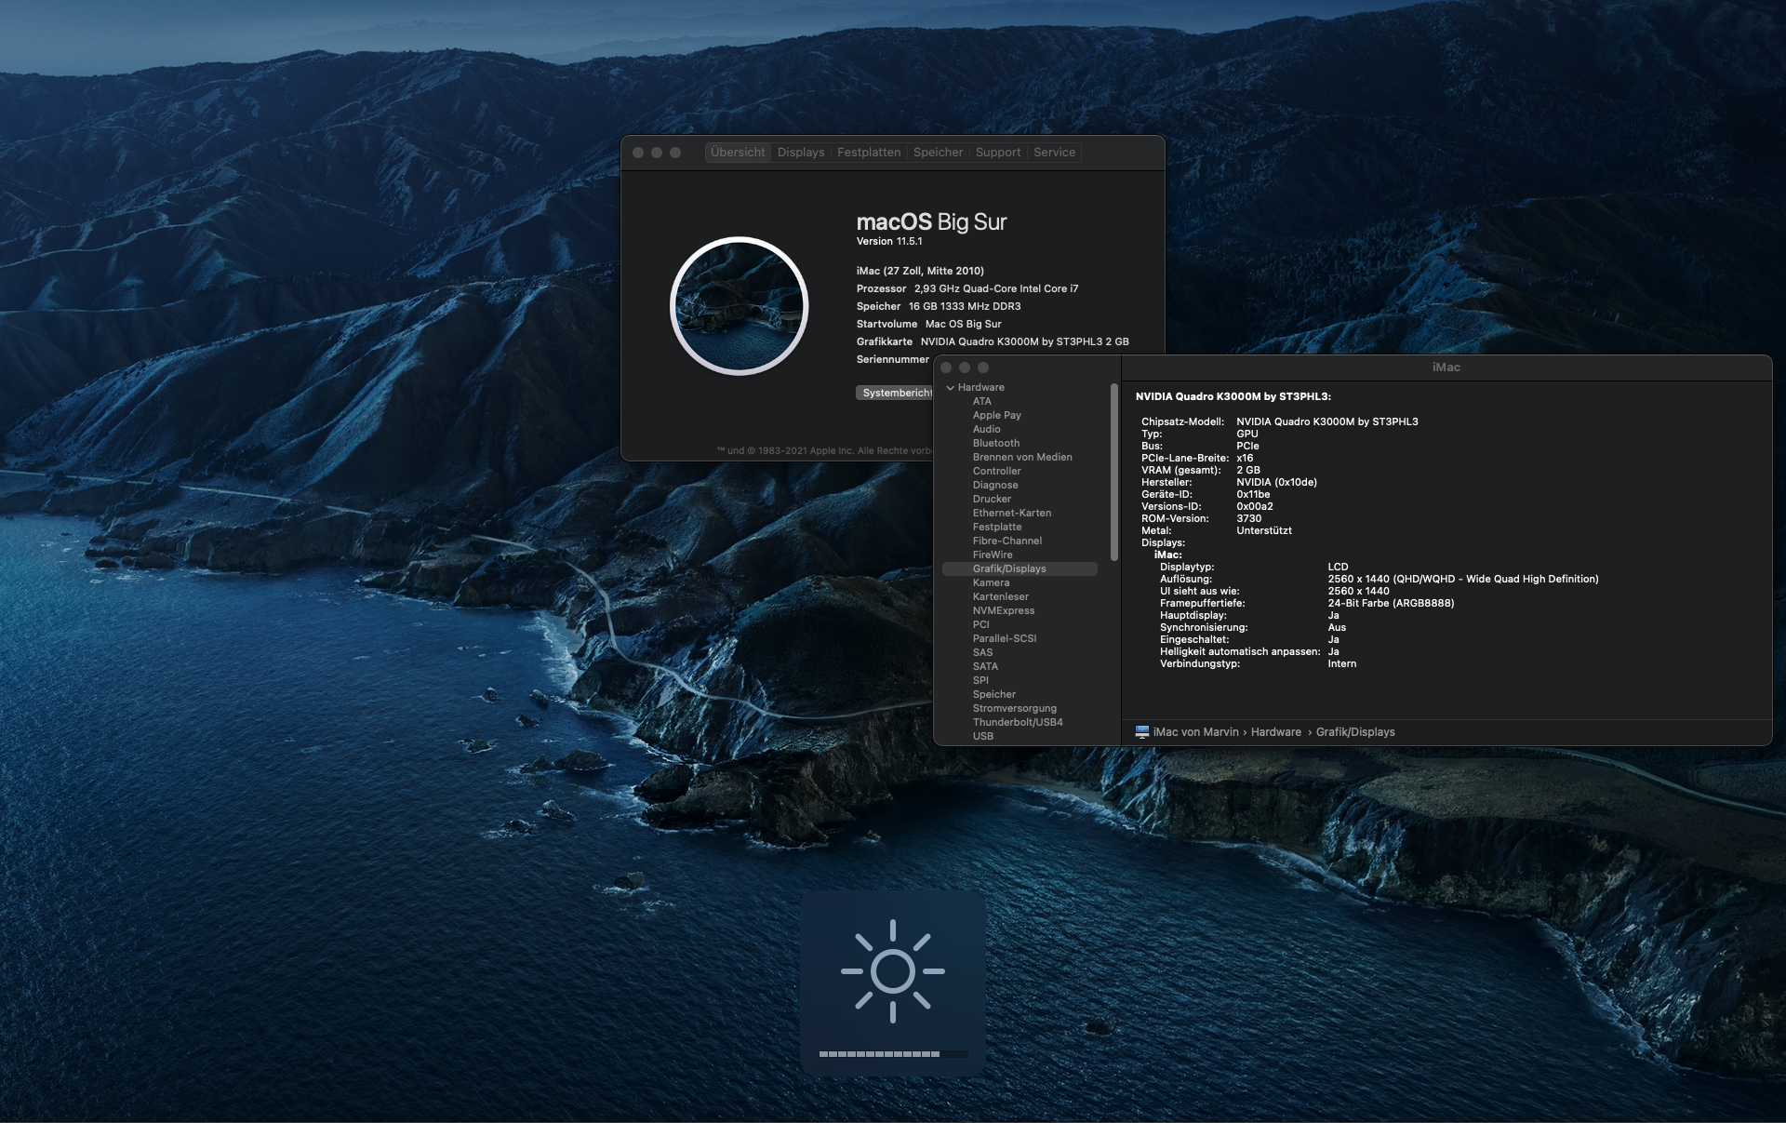Click Hardware in the bottom path bar

pos(1275,732)
